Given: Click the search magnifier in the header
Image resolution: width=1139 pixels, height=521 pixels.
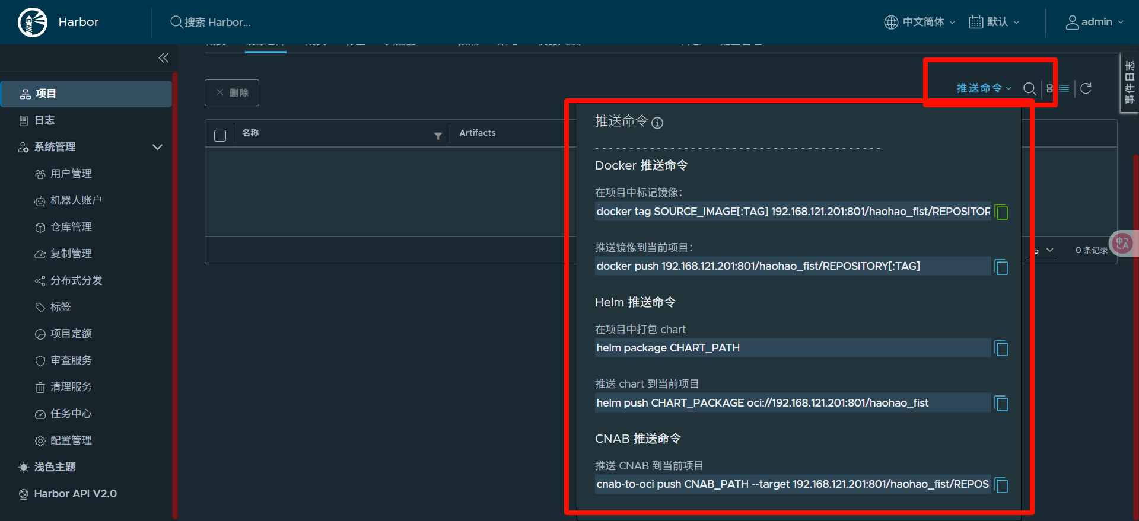Looking at the screenshot, I should pyautogui.click(x=176, y=22).
